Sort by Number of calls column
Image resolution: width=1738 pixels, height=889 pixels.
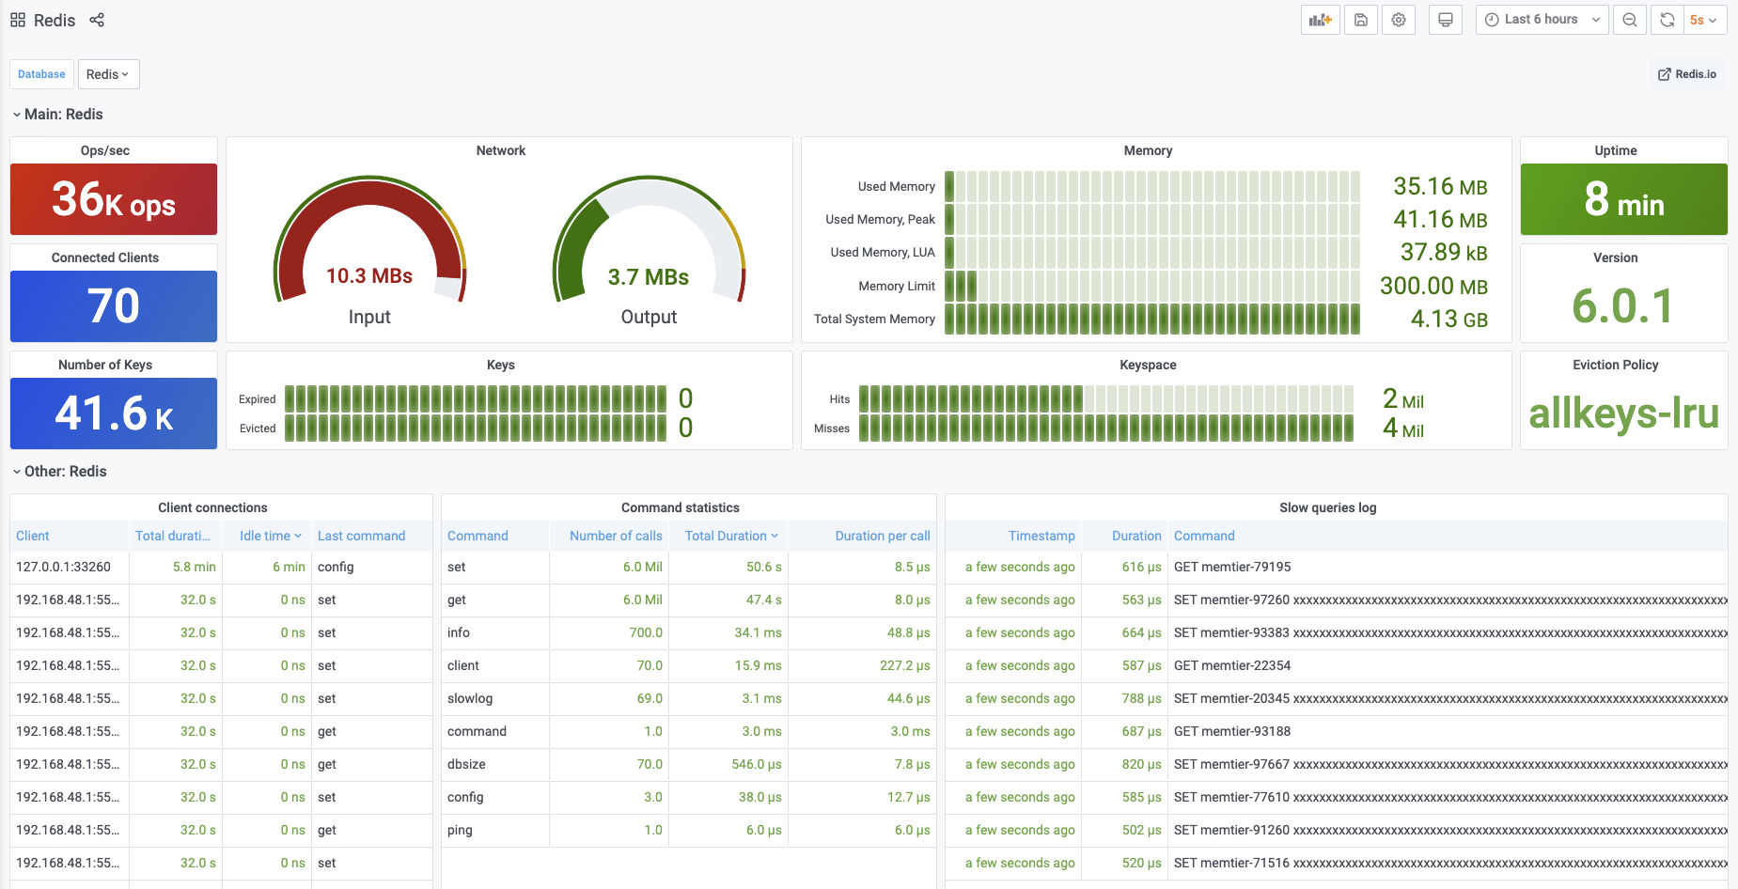[x=616, y=536]
